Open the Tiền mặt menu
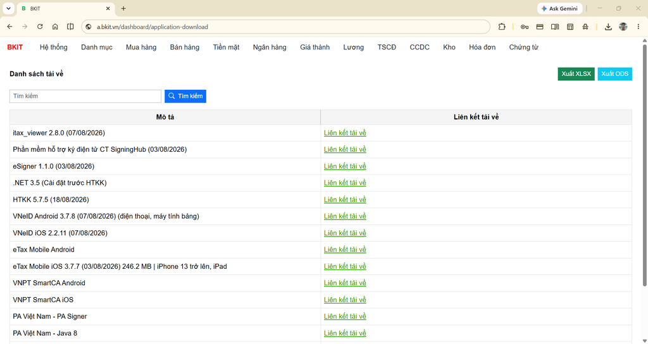This screenshot has height=344, width=648. [227, 47]
